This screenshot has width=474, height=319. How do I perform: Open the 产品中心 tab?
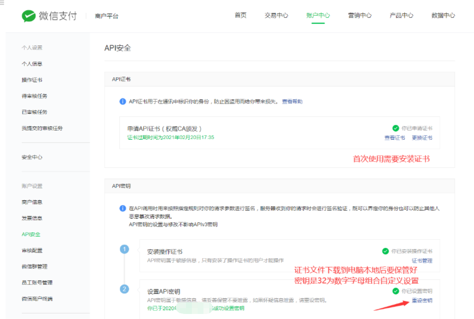tap(402, 16)
